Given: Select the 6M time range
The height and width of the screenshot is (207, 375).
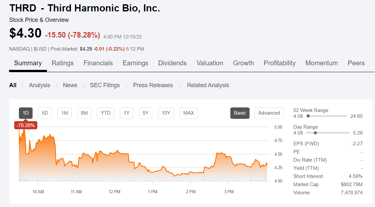Looking at the screenshot, I should (x=84, y=113).
